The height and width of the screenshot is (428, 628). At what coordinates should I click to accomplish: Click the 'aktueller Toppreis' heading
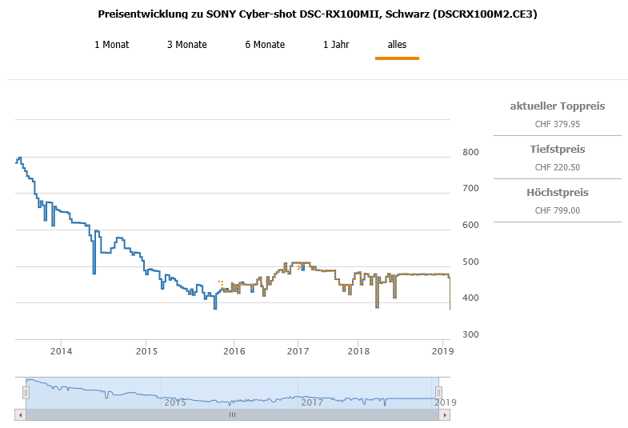557,106
